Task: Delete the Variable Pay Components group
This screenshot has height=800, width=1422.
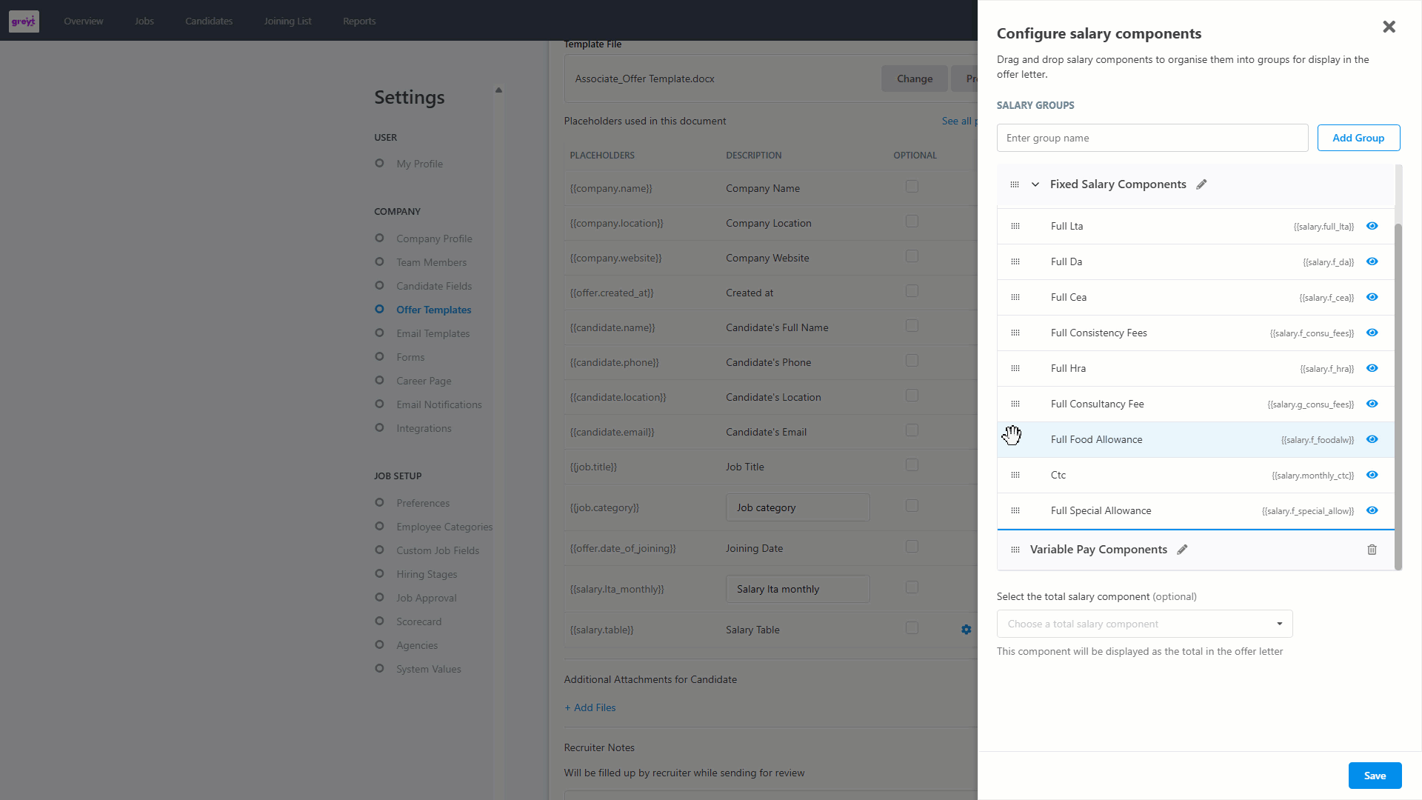Action: click(x=1372, y=550)
